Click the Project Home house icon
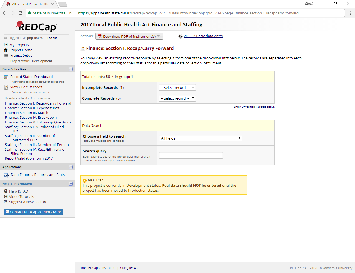 coord(6,50)
